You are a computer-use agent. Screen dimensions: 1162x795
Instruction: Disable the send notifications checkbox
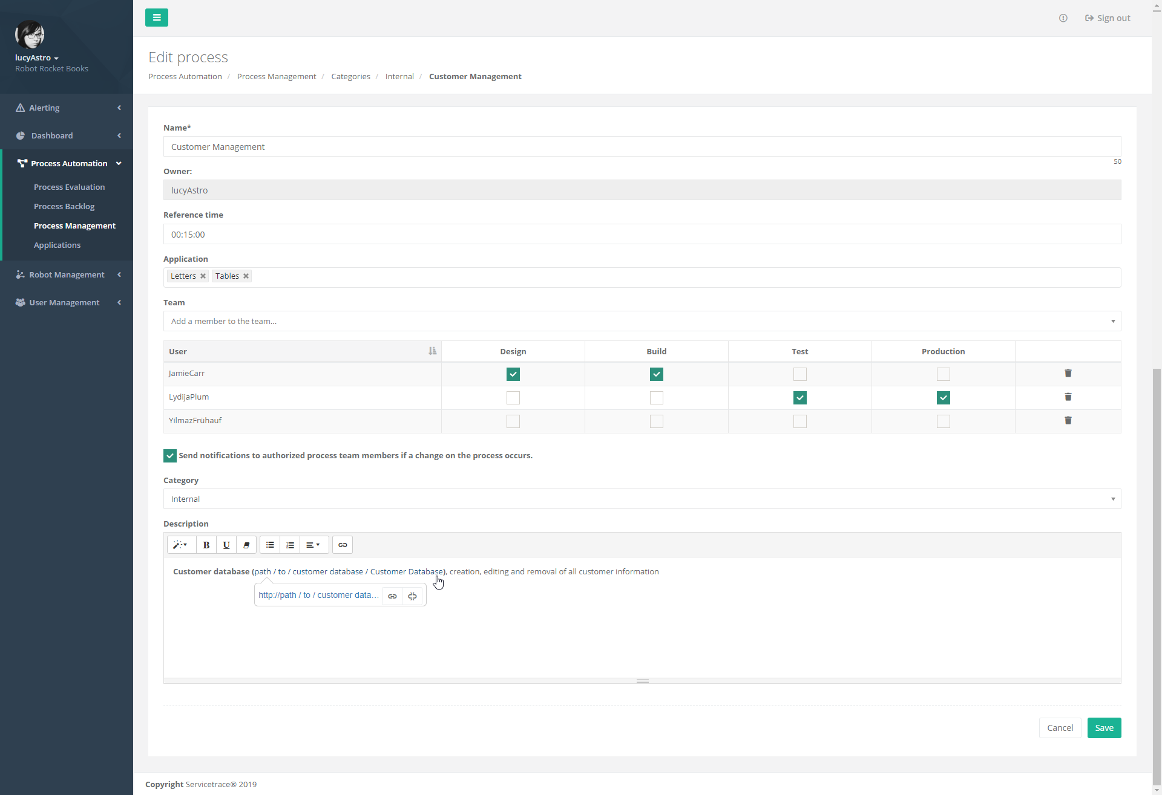[x=169, y=455]
